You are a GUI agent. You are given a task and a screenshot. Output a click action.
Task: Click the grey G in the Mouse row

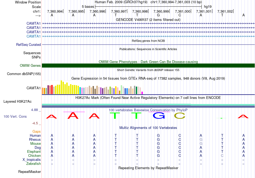pos(201,144)
